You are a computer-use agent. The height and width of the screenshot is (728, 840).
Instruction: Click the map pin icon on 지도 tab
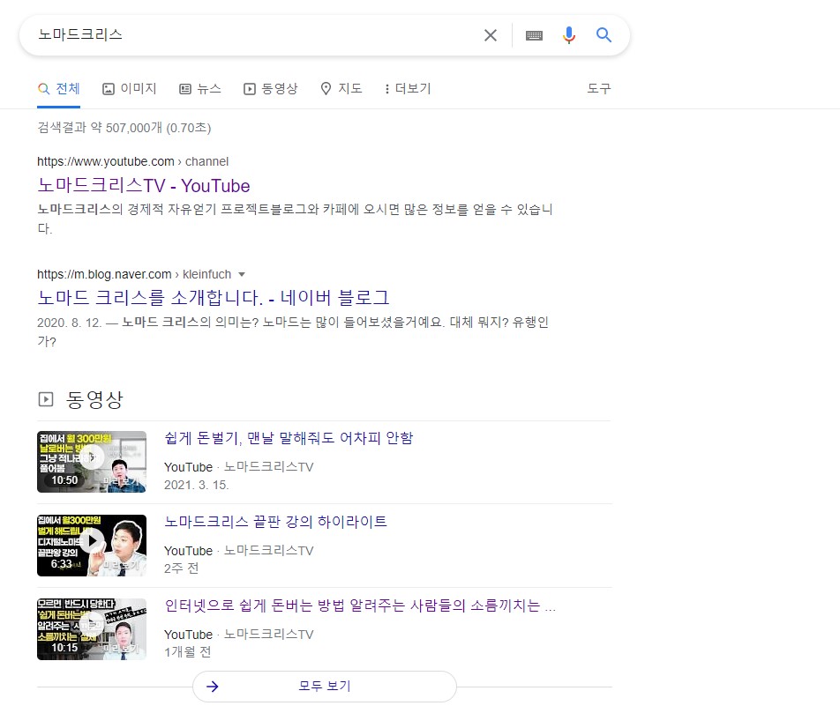(x=326, y=89)
